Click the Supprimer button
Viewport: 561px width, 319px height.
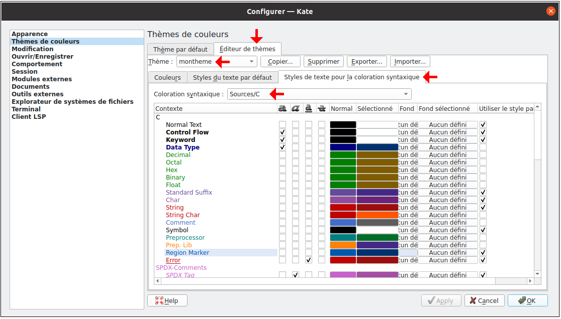coord(323,61)
